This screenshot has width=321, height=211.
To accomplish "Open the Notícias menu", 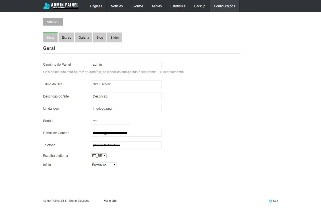I will (x=117, y=6).
